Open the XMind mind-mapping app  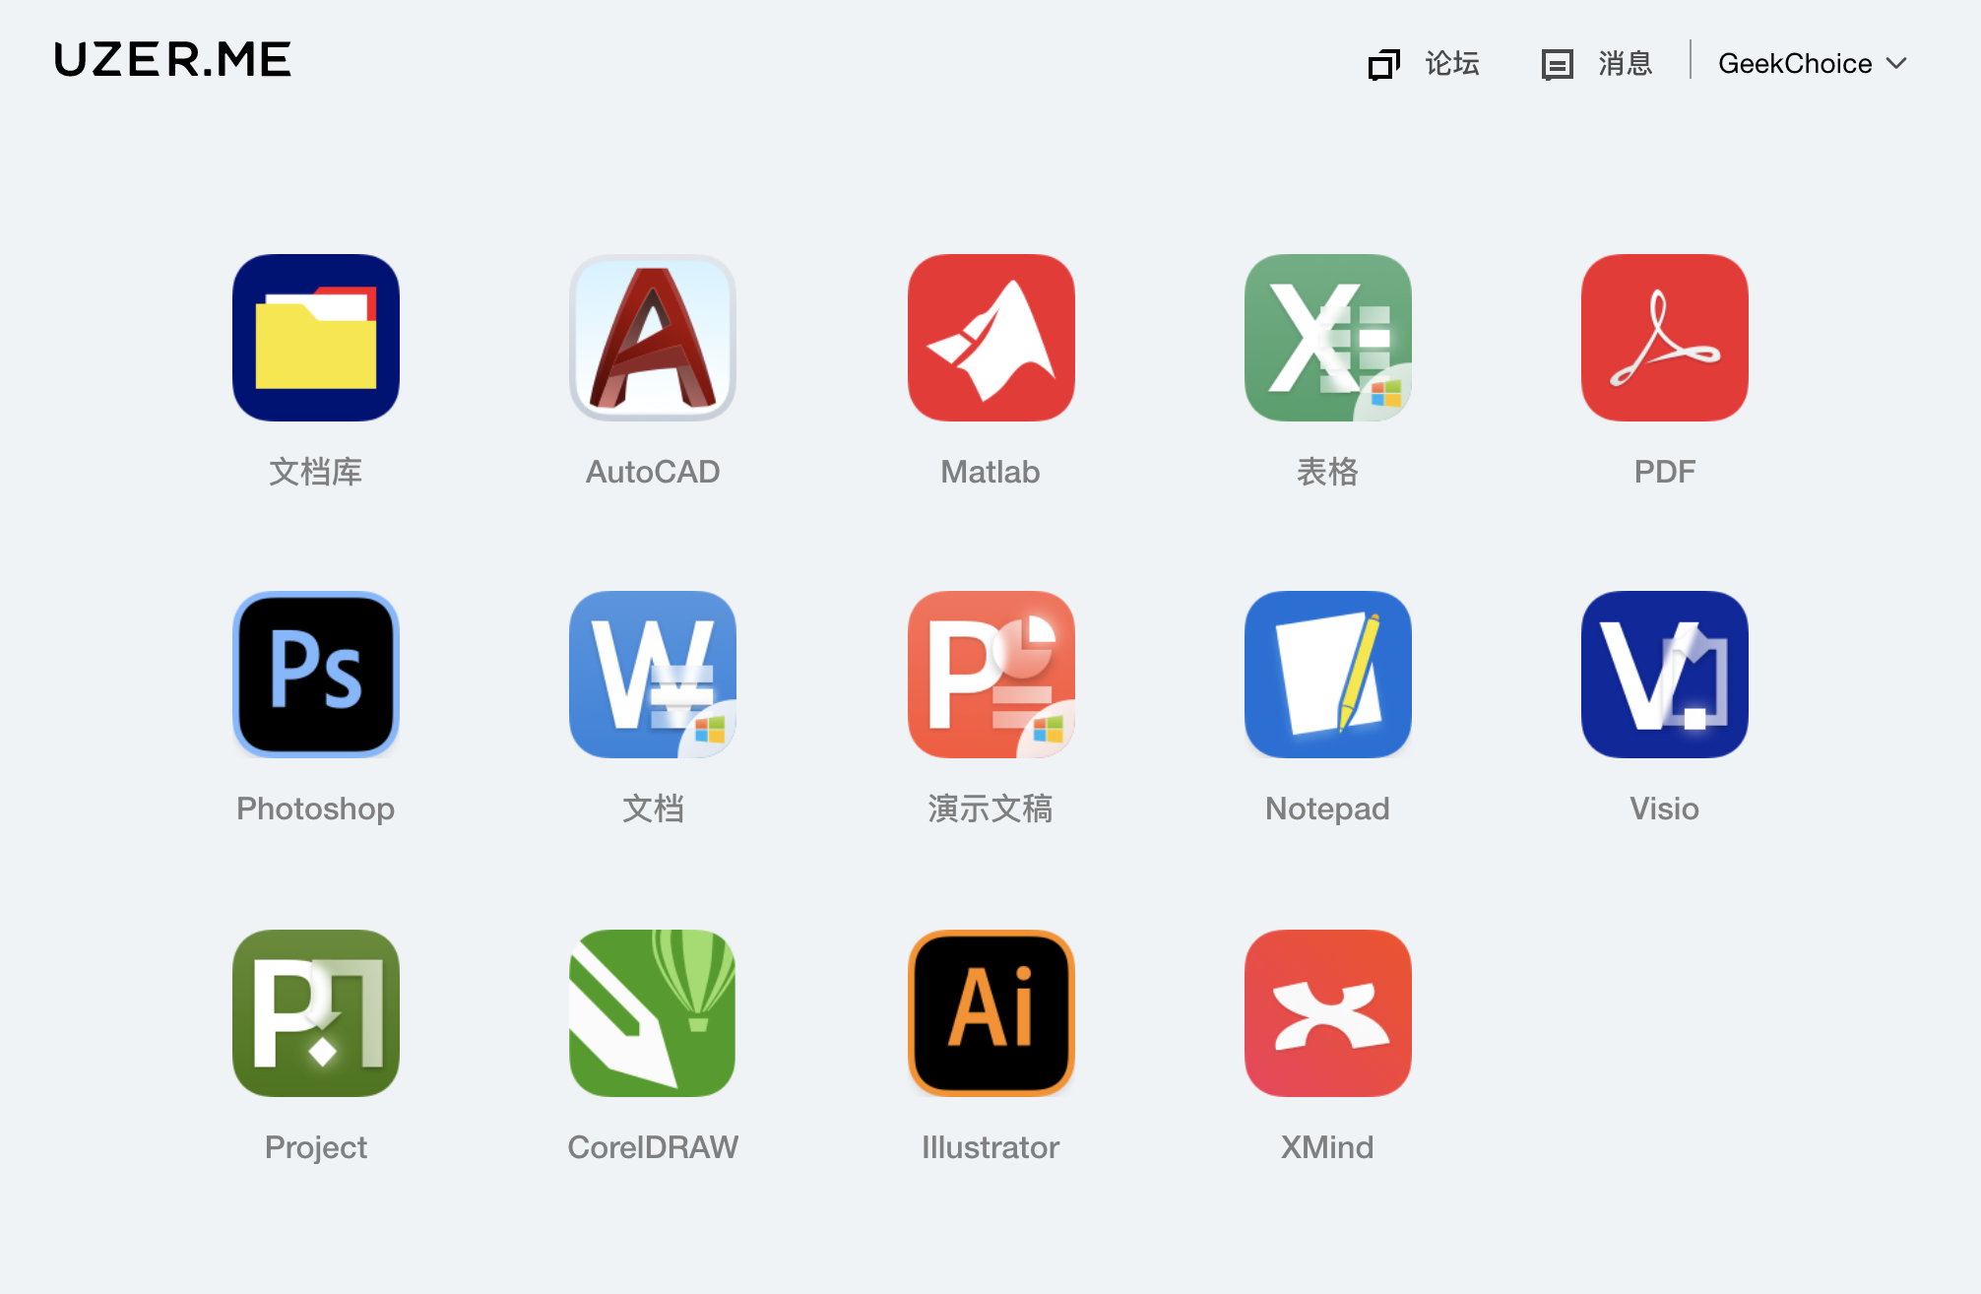(1327, 1012)
